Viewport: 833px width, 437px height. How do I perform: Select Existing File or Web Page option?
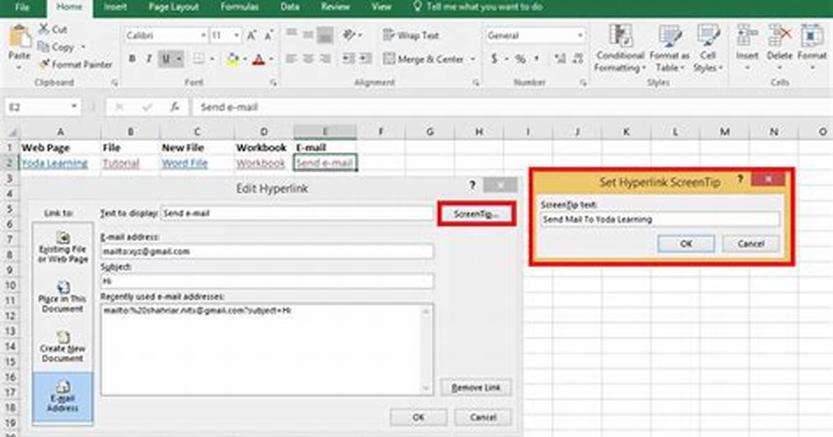coord(63,247)
